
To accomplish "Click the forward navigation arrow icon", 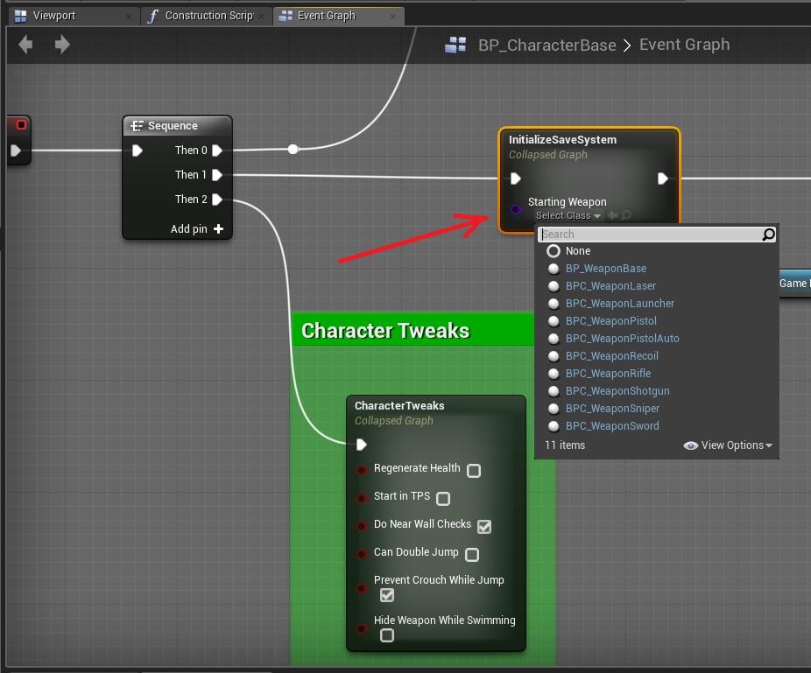I will (62, 44).
